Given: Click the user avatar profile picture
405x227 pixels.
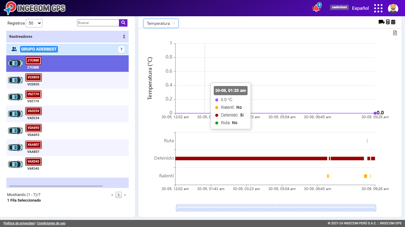Looking at the screenshot, I should click(x=393, y=8).
